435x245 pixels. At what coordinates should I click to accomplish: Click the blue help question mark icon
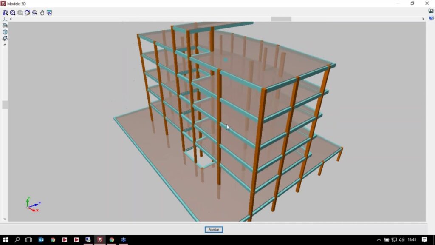431,18
